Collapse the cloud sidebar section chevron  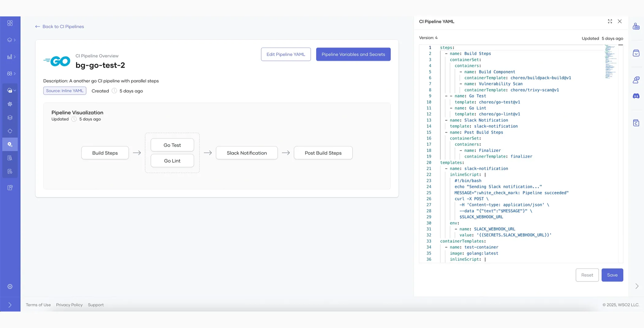15,90
